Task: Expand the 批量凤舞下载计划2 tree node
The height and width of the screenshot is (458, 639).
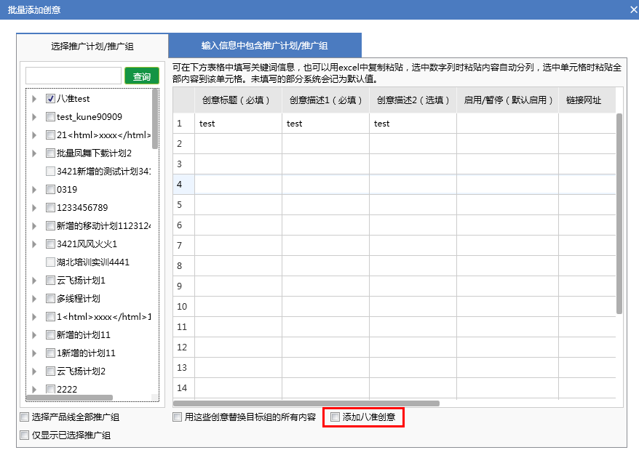Action: coord(34,153)
